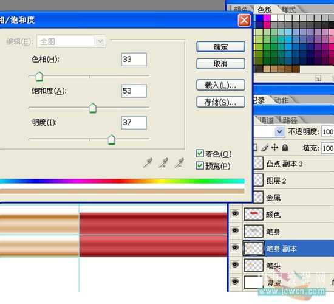Toggle the 预览 preview checkbox

tap(200, 165)
